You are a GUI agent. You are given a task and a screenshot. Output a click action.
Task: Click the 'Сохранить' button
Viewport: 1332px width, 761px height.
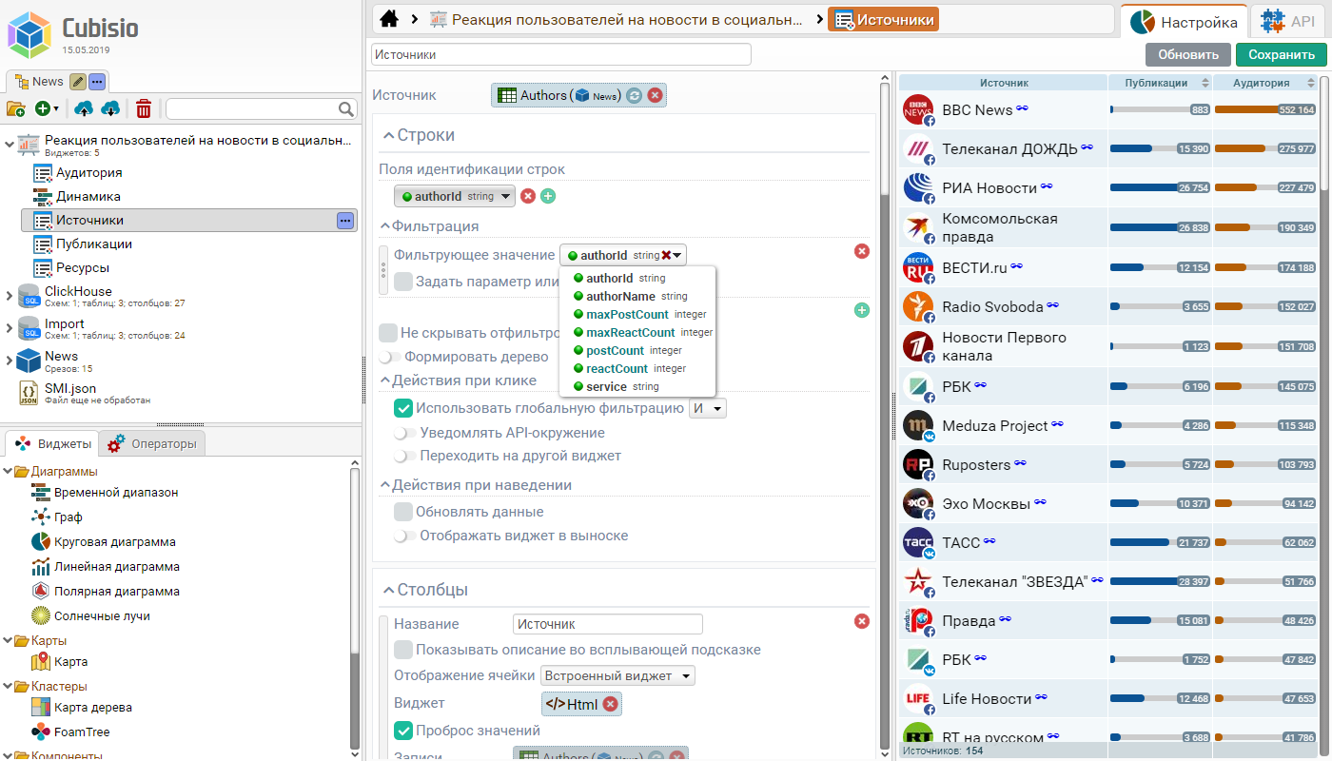coord(1282,54)
